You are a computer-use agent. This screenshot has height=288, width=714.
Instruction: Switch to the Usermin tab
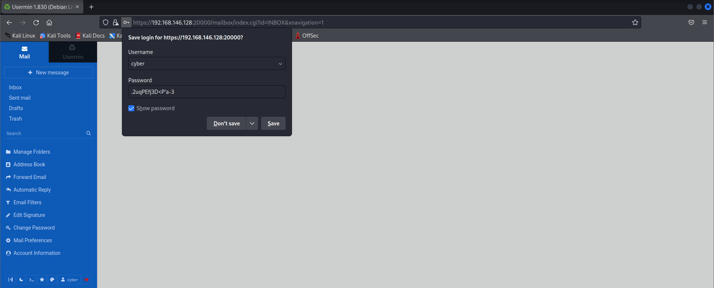73,52
